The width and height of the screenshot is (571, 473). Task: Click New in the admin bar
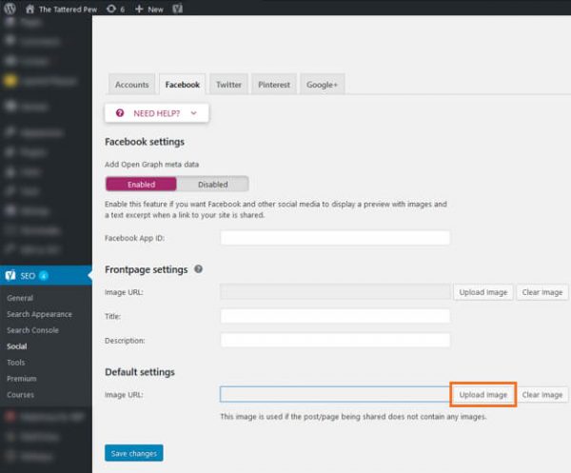(155, 10)
